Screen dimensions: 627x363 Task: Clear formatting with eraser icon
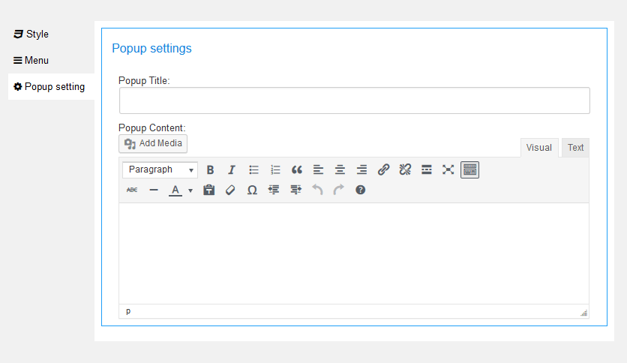(230, 190)
